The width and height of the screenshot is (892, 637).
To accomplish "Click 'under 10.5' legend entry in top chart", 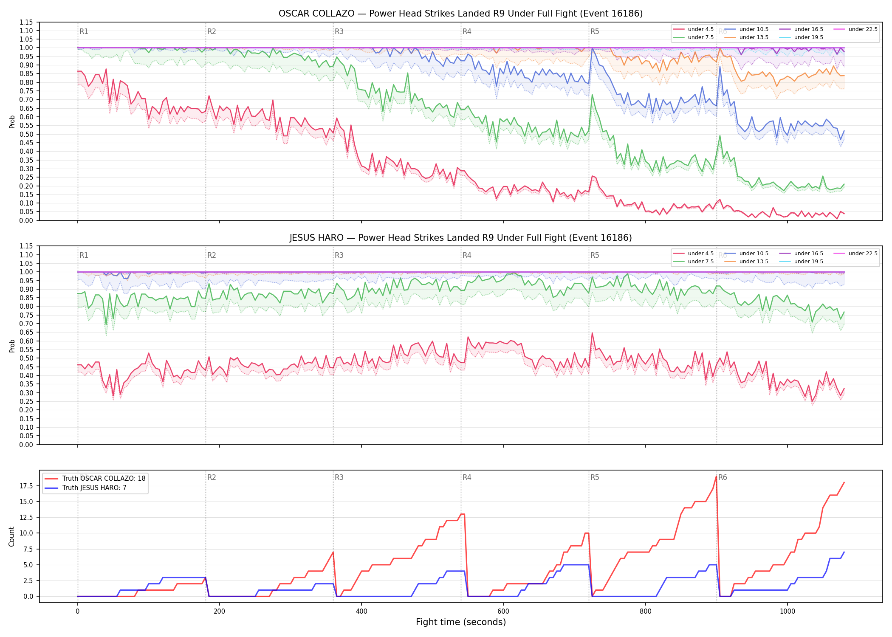I will 747,29.
